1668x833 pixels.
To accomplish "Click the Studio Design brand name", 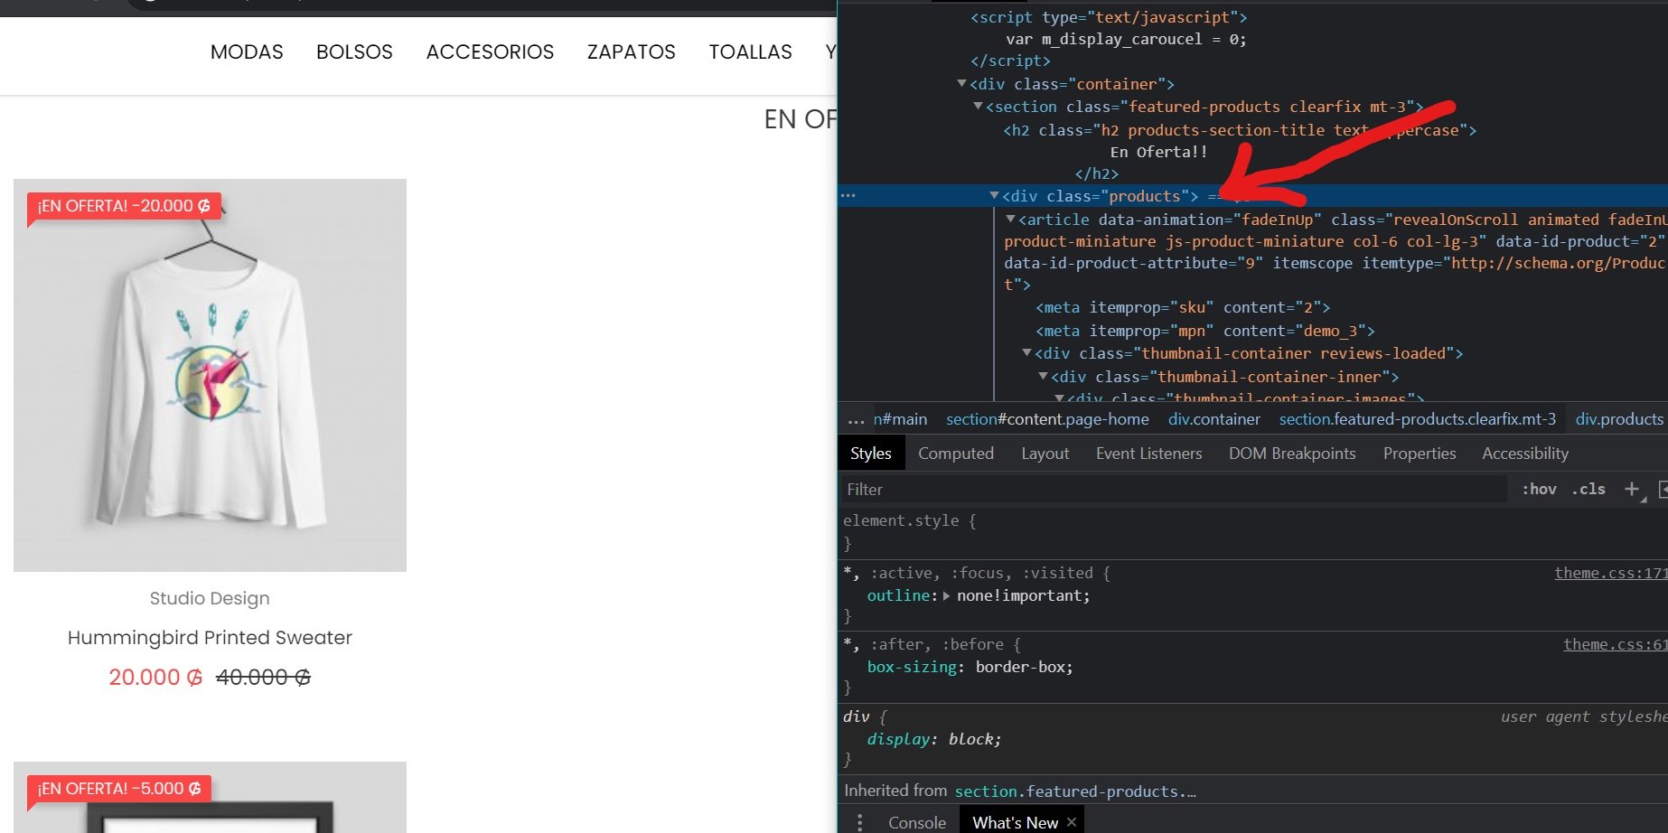I will [210, 598].
